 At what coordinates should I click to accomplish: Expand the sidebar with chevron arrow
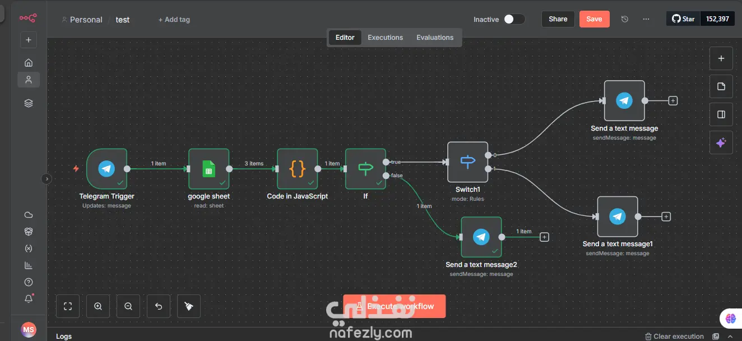(47, 179)
